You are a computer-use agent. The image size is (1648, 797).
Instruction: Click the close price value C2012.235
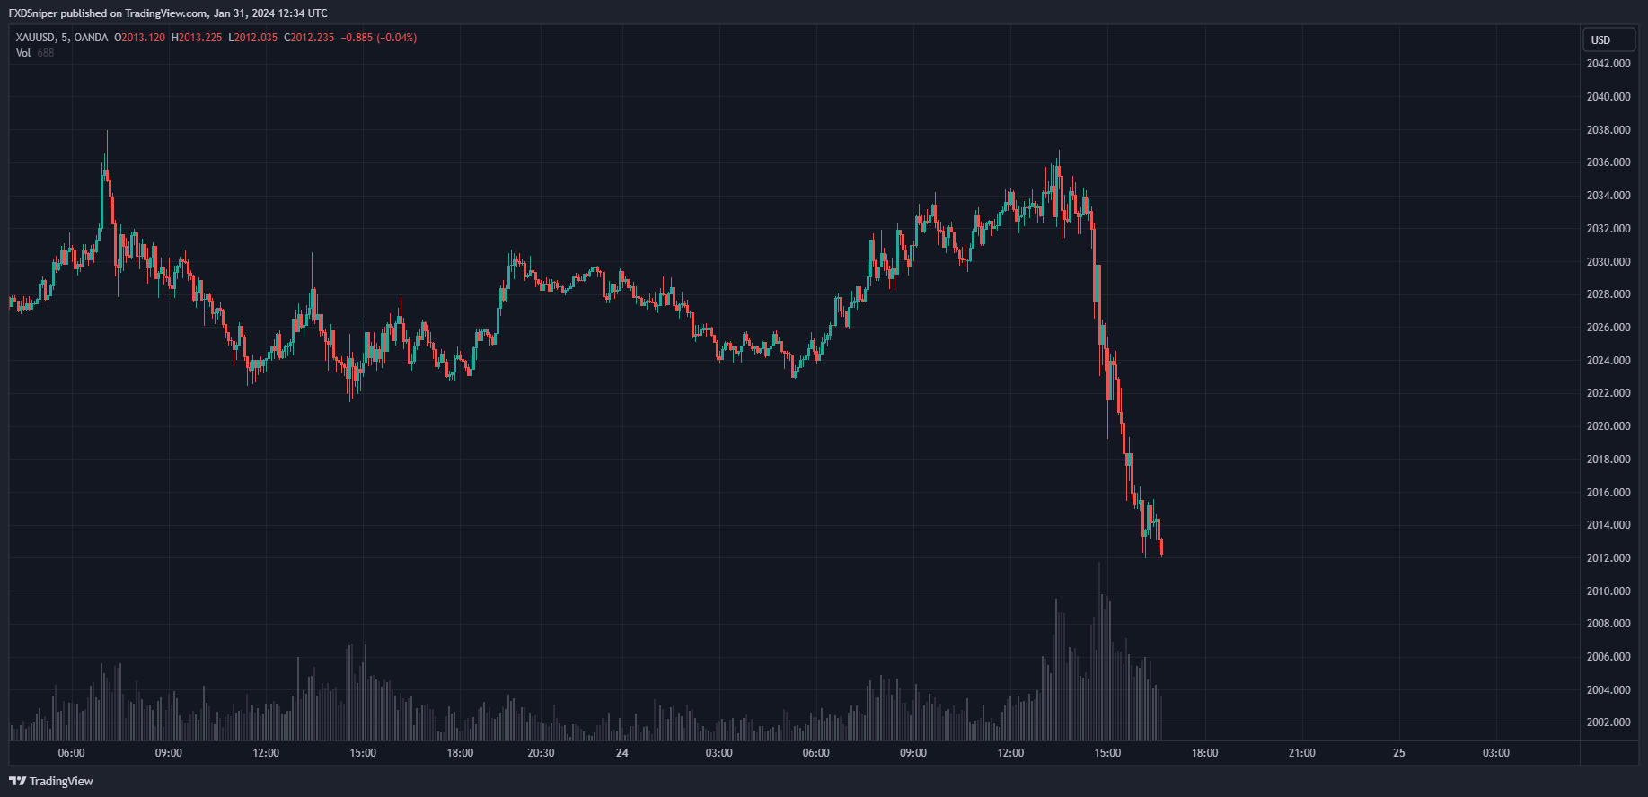click(x=309, y=38)
